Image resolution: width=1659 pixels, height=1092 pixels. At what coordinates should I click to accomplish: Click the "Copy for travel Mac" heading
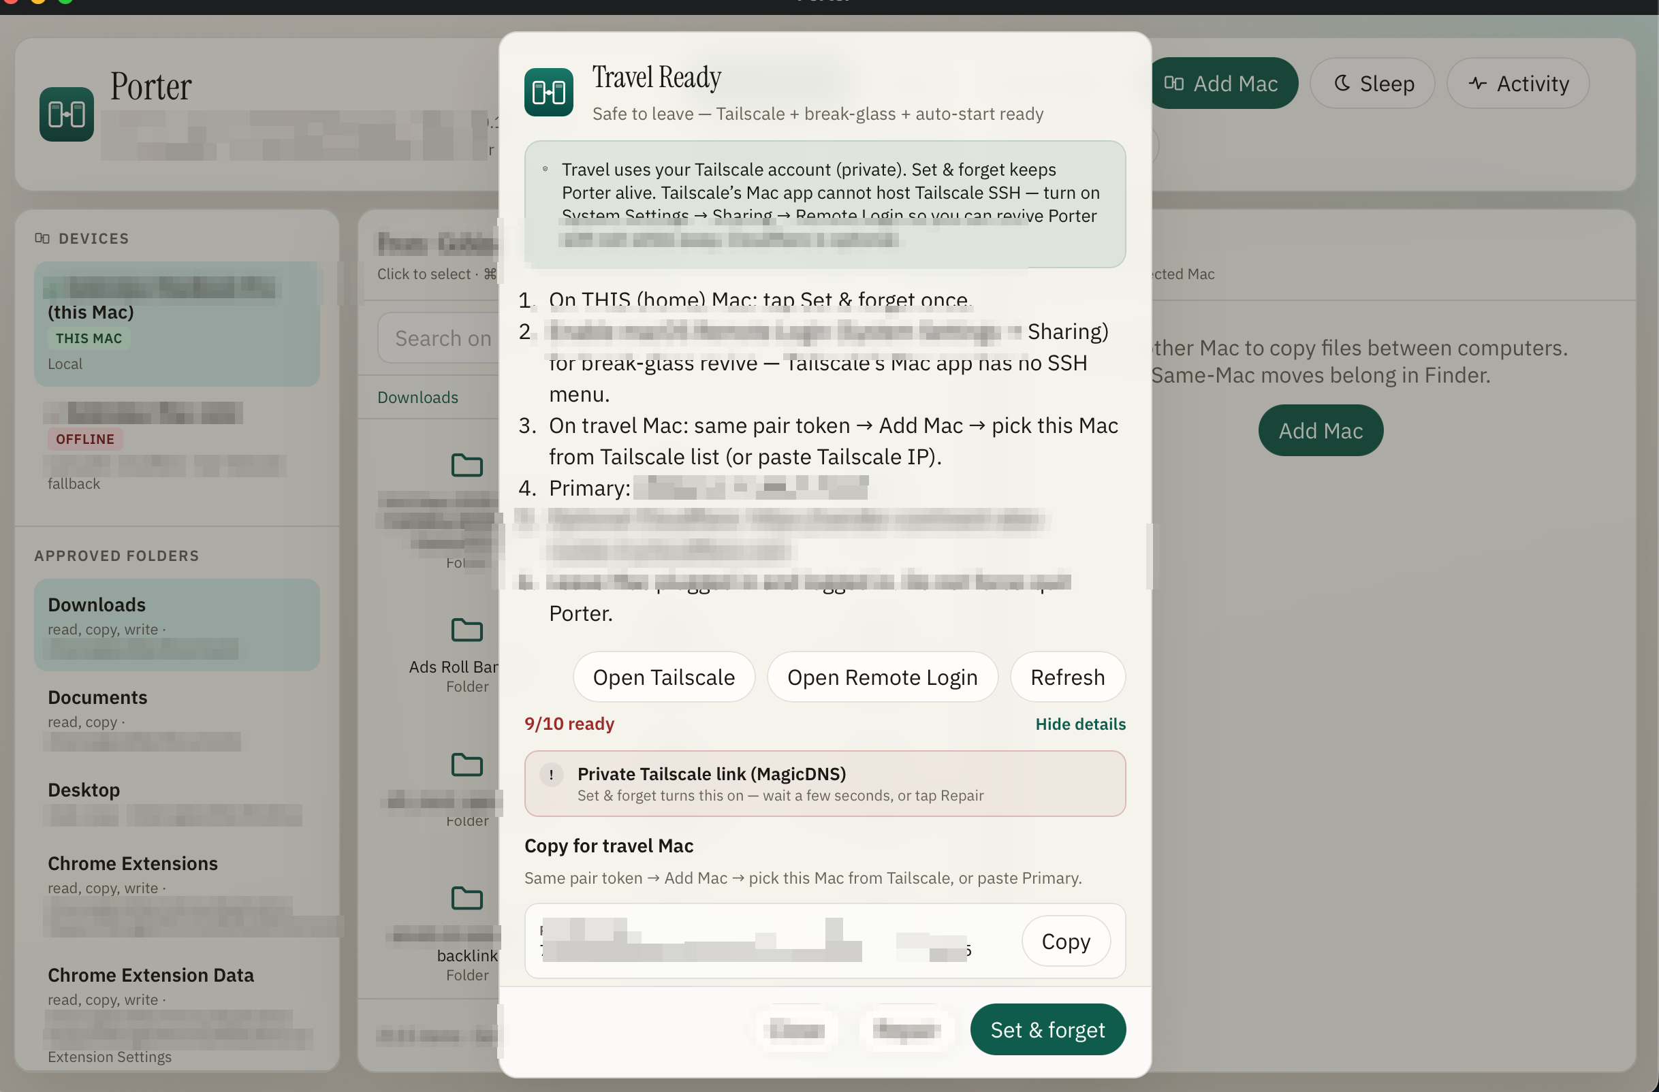[609, 846]
